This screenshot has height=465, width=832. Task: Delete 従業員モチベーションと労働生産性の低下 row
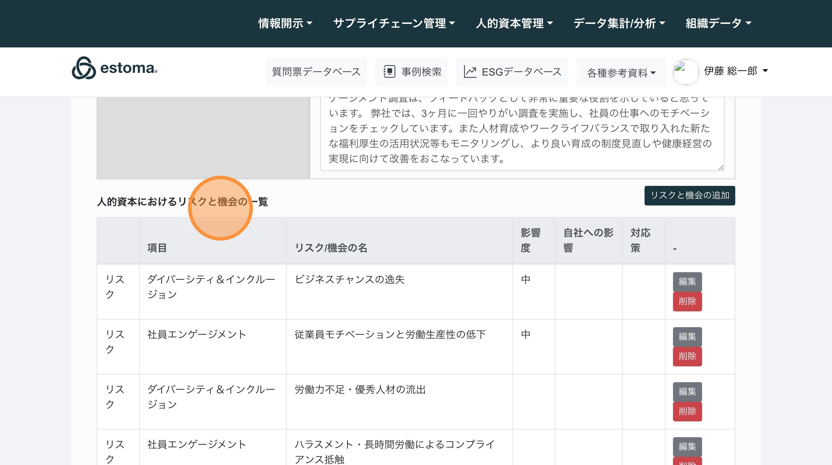pos(687,356)
